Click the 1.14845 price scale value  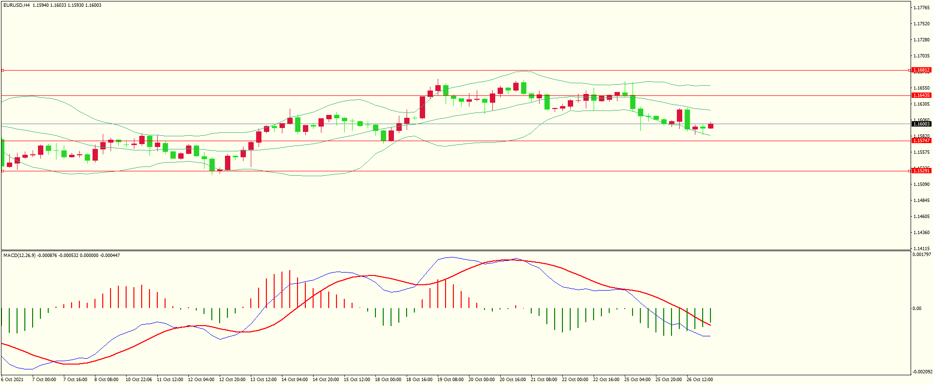point(922,201)
